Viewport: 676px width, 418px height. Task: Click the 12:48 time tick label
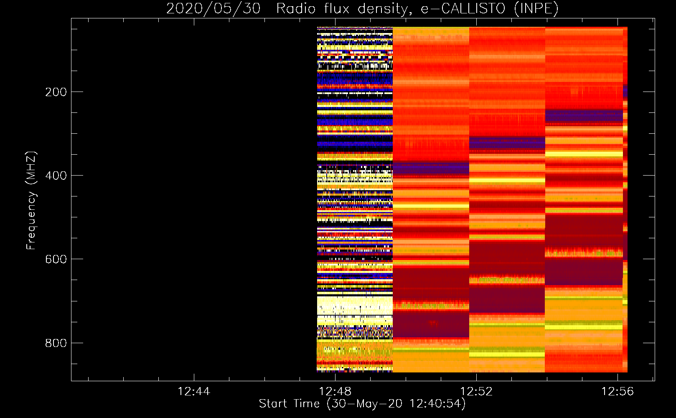coord(335,392)
